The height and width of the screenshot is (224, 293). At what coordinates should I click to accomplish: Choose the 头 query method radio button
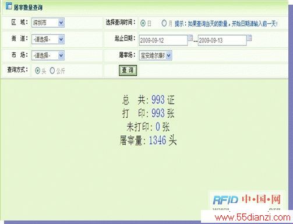(37, 71)
